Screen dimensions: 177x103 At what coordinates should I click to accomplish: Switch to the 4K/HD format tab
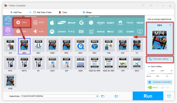[39, 22]
